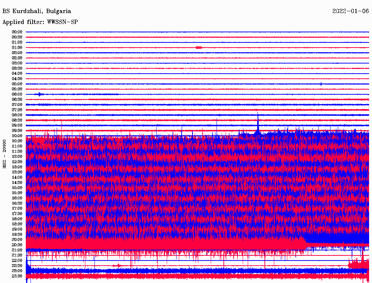Click the '13:30' time label
This screenshot has width=372, height=283.
[x=17, y=172]
